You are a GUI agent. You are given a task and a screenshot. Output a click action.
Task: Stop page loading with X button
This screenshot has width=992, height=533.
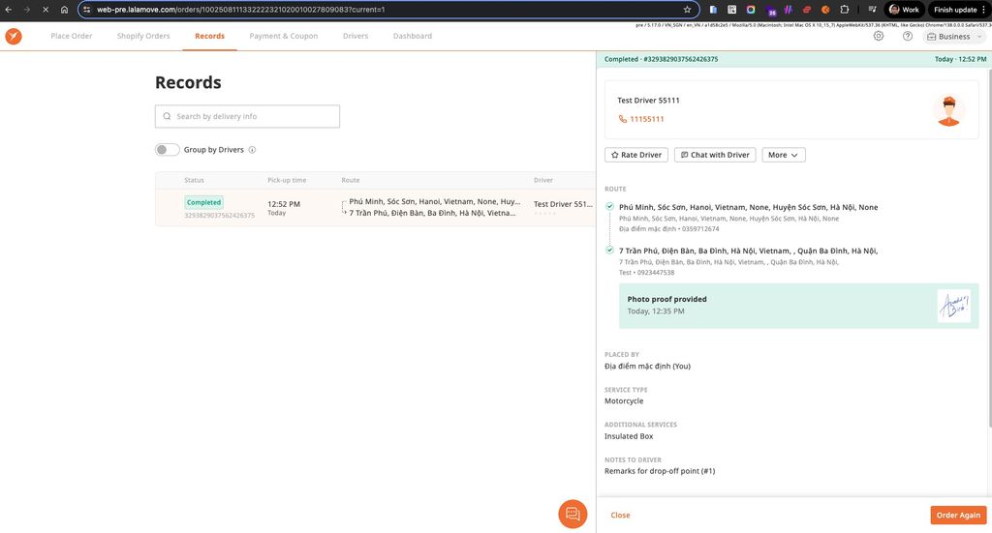[46, 10]
